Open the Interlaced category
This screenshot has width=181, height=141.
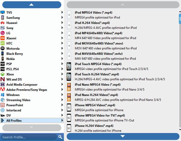[32, 110]
